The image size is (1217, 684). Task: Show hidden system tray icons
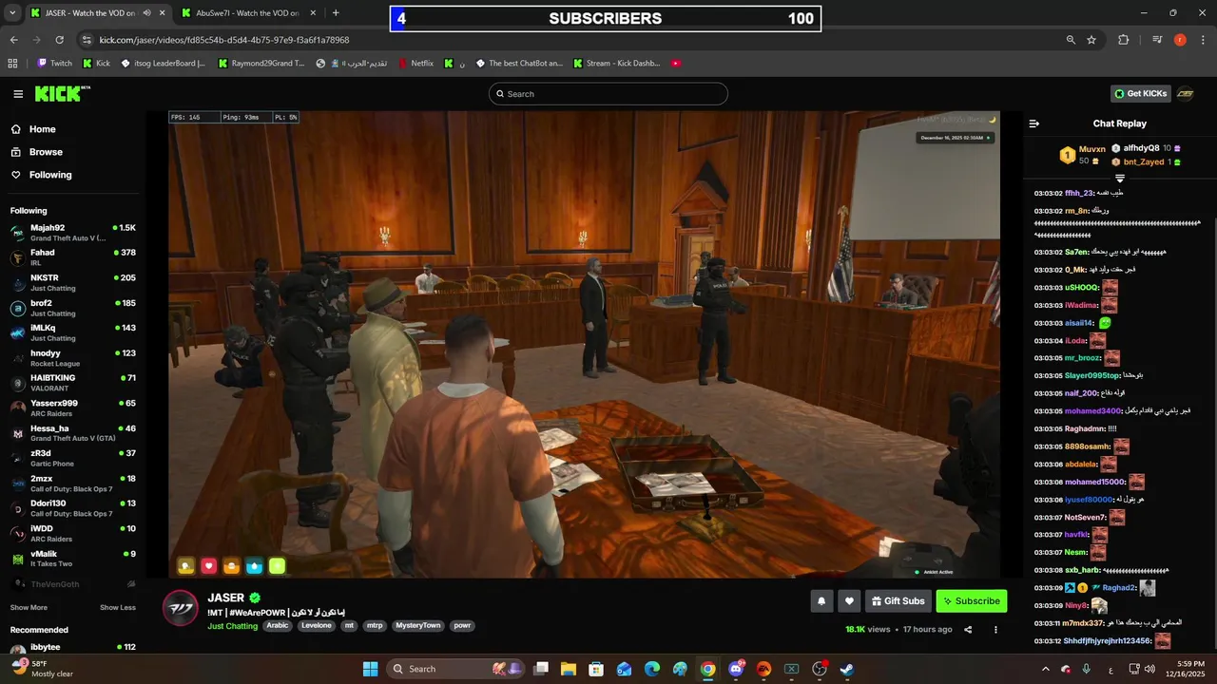coord(1046,669)
